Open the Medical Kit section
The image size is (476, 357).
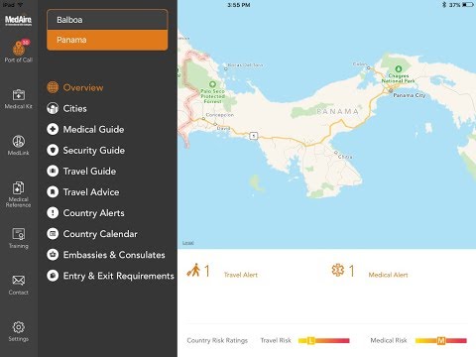tap(19, 99)
